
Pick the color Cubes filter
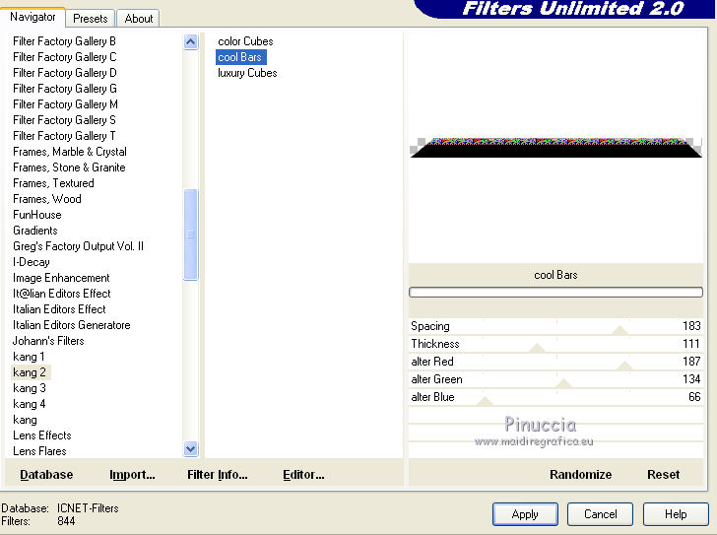pyautogui.click(x=245, y=41)
